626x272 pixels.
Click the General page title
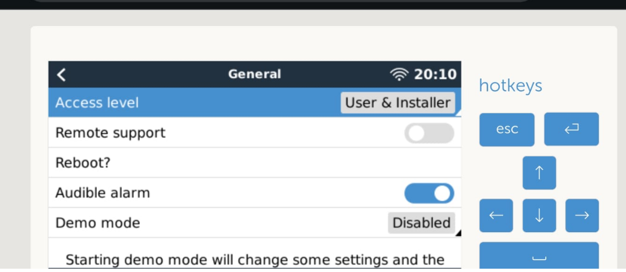click(254, 74)
